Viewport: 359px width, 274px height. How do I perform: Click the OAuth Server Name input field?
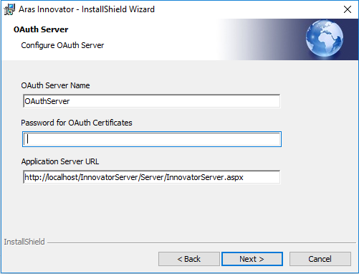tap(152, 101)
